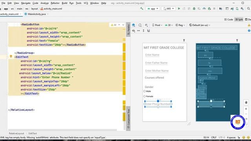The width and height of the screenshot is (251, 141).
Task: Select the Enter Father Name field in preview
Action: tap(156, 63)
